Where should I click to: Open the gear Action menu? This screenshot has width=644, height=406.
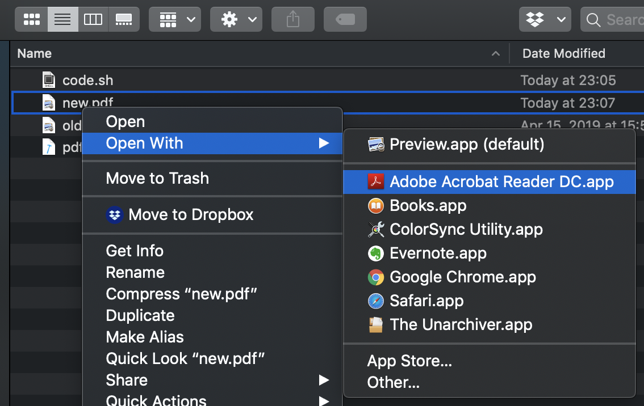click(x=236, y=19)
